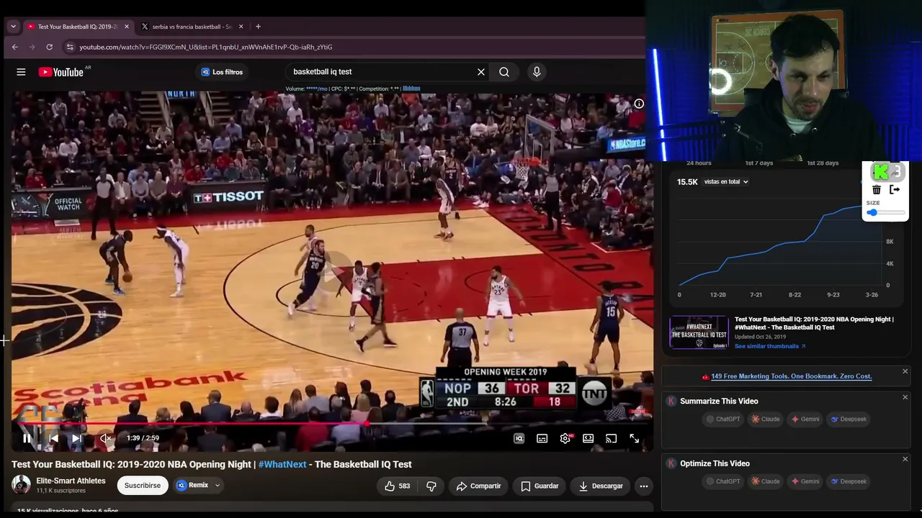Open See similar thumbnails link
The width and height of the screenshot is (922, 518).
(x=770, y=346)
